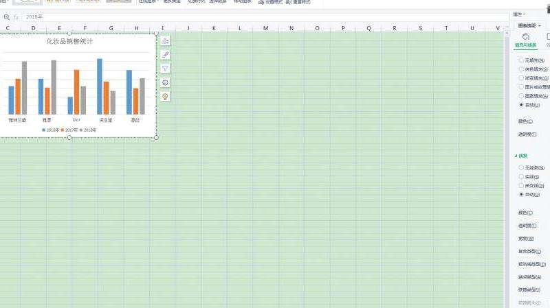
Task: Click the fx insert function icon
Action: [16, 16]
